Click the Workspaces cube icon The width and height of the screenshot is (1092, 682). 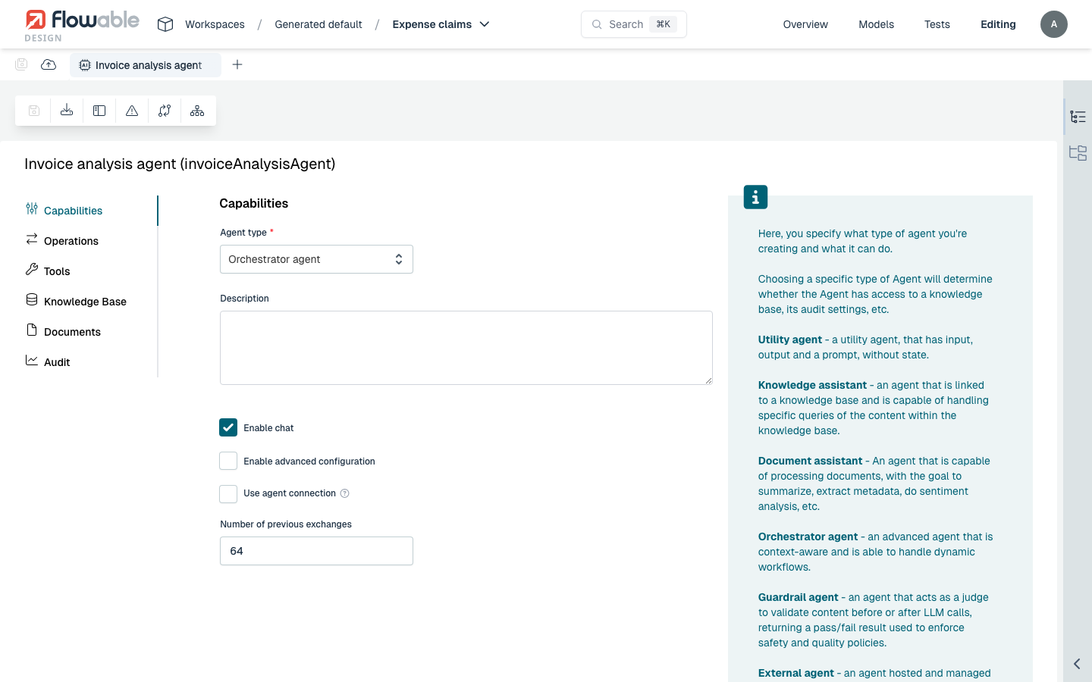(x=165, y=24)
